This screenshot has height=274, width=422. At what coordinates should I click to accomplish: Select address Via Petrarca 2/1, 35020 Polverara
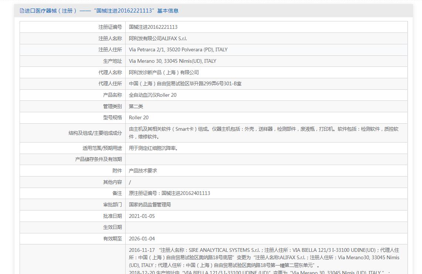coord(178,50)
